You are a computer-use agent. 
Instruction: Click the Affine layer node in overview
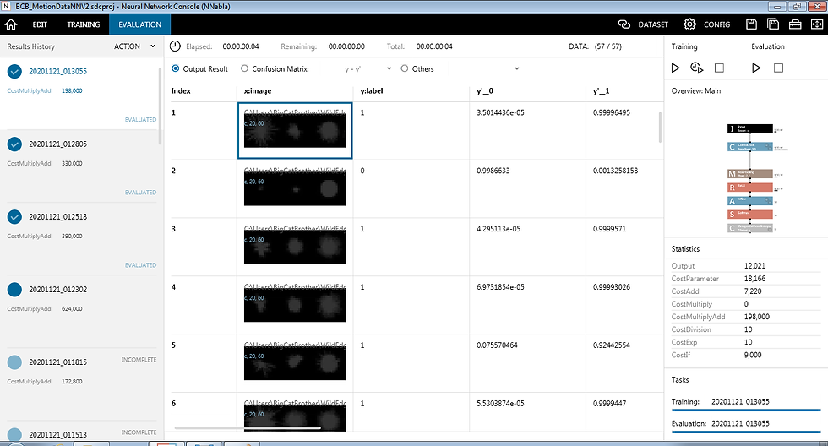click(x=750, y=201)
